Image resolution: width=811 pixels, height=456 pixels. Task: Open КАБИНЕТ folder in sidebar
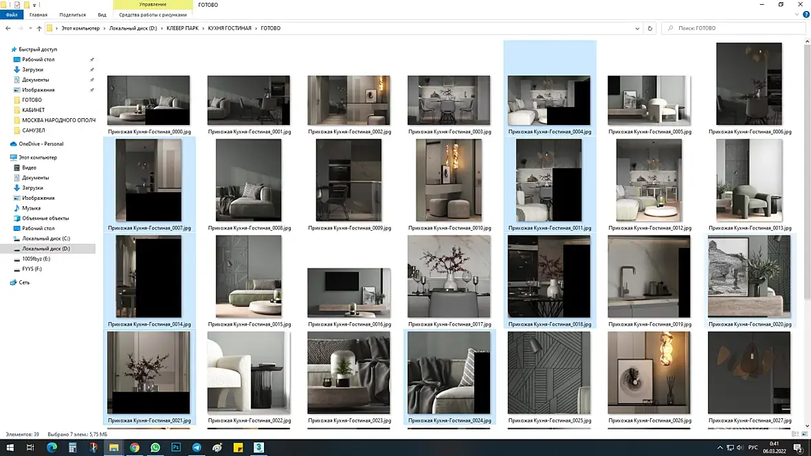pos(33,110)
